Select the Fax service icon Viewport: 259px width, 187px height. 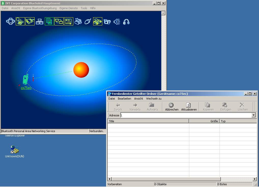98,21
